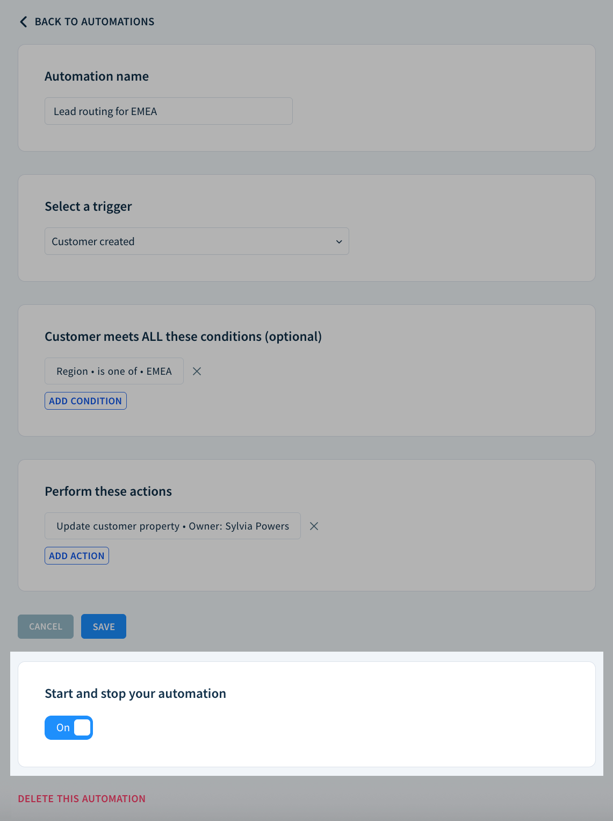This screenshot has height=821, width=613.
Task: Delete this automation
Action: click(81, 799)
